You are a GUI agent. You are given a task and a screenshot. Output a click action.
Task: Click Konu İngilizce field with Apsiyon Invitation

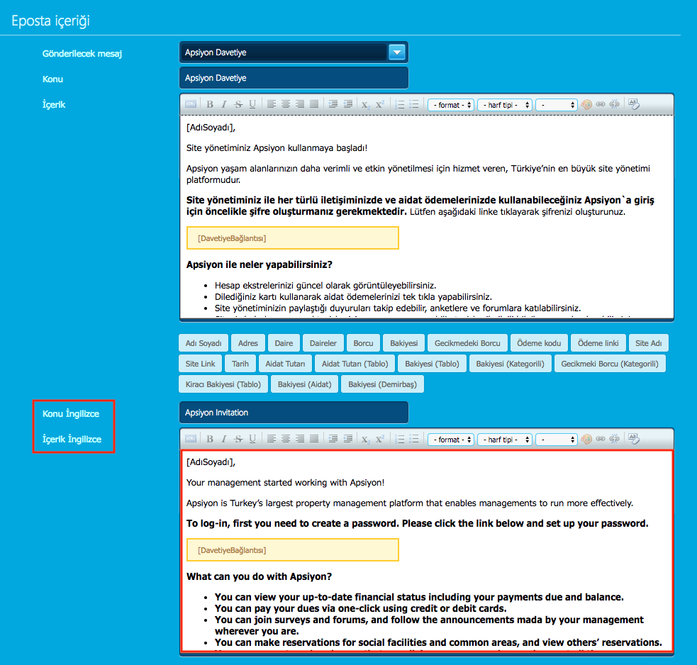point(294,413)
